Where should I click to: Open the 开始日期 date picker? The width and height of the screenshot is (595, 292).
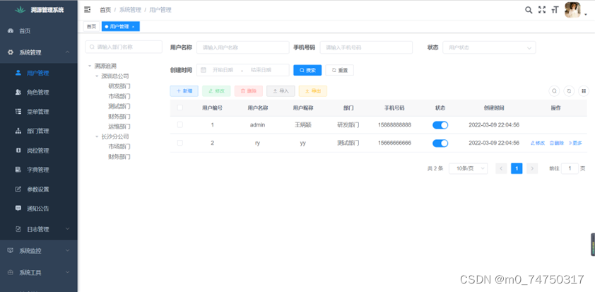pos(223,70)
